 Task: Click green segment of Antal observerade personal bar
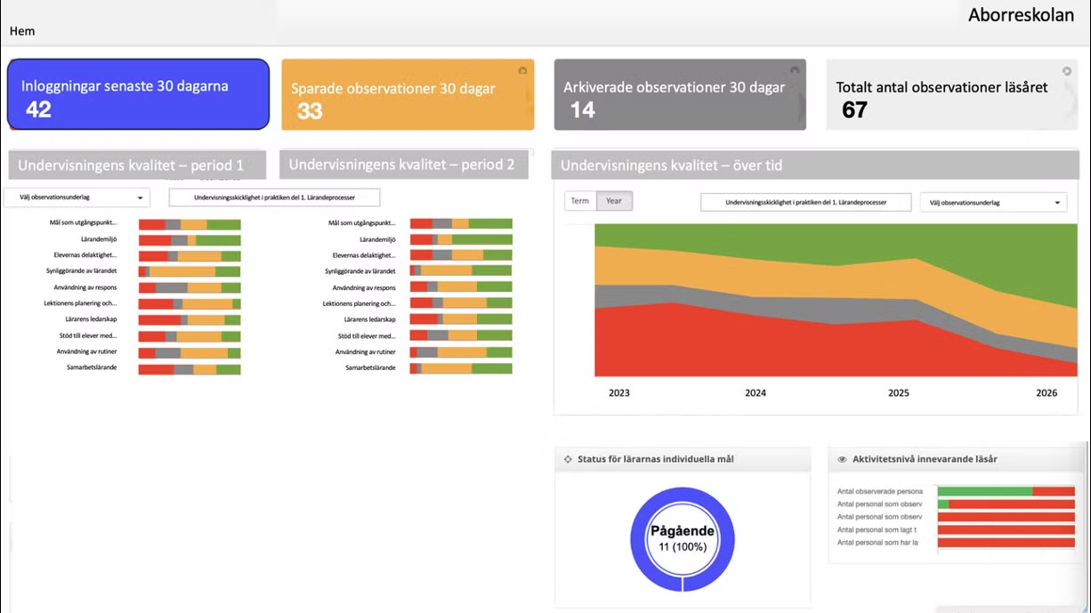[x=983, y=491]
